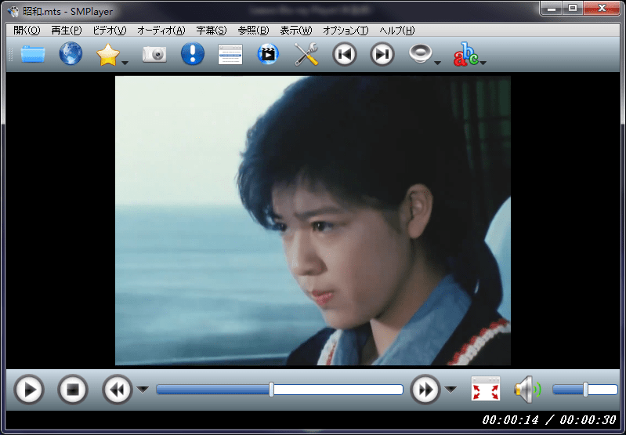Click the toolbar drag handle grip
The image size is (626, 435).
[10, 54]
